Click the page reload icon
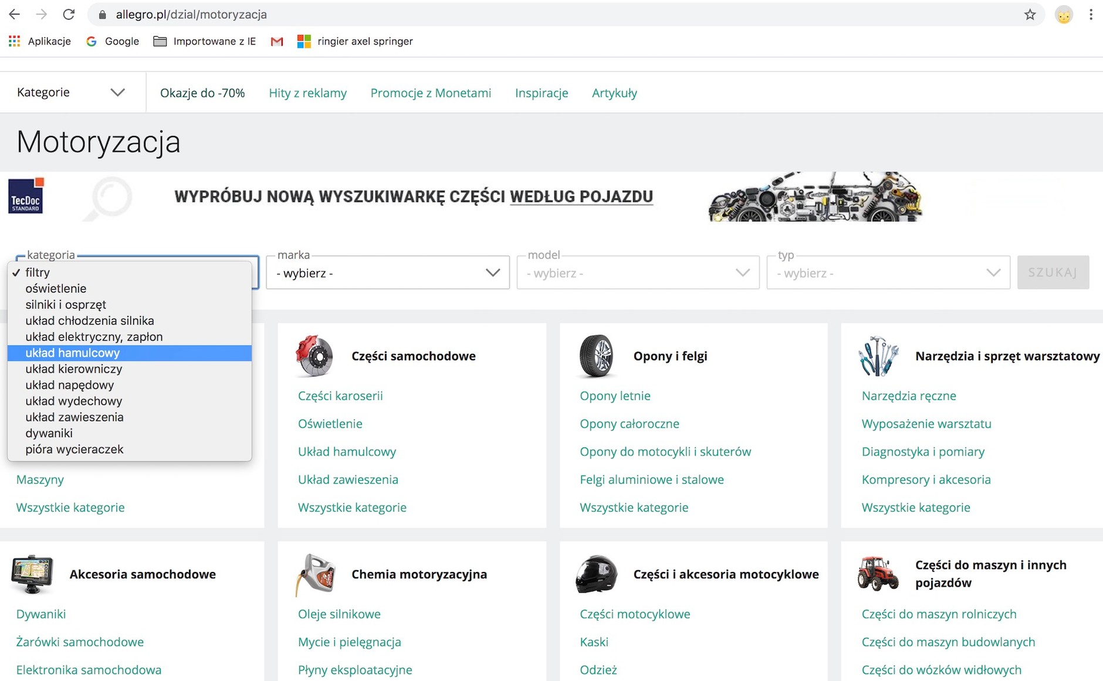Image resolution: width=1103 pixels, height=681 pixels. [68, 14]
